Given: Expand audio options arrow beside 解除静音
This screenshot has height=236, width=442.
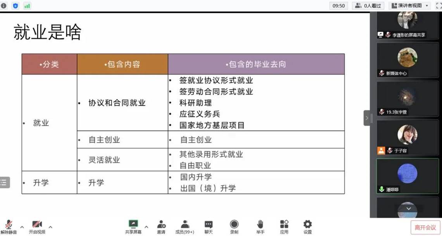Looking at the screenshot, I should [22, 227].
